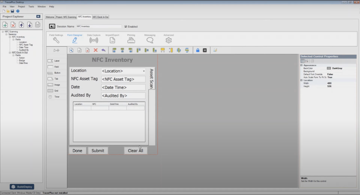Open the Location dropdown on the form
Image resolution: width=360 pixels, height=195 pixels.
[144, 71]
